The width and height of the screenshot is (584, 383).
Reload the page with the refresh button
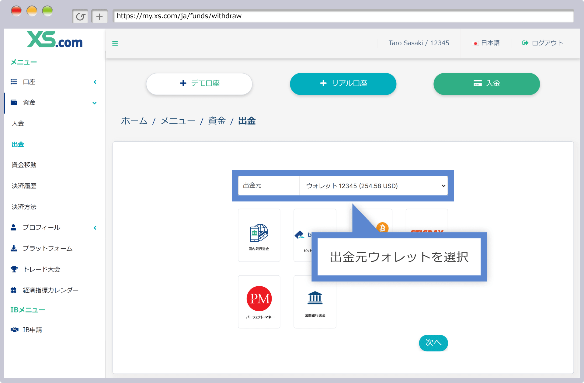point(80,16)
